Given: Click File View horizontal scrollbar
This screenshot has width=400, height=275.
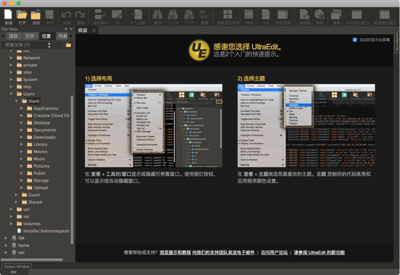Looking at the screenshot, I should coord(32,260).
